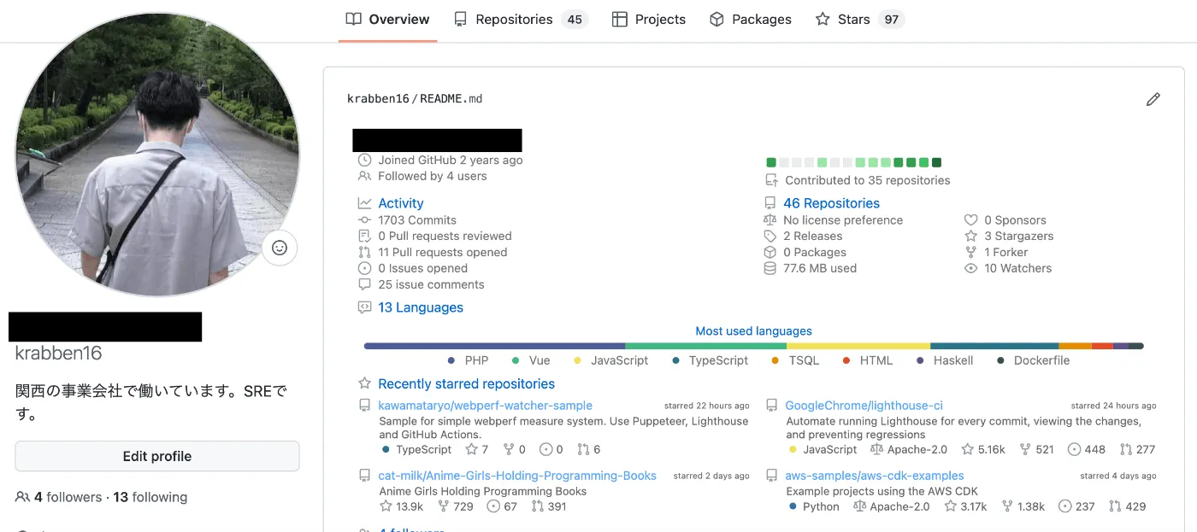Click the languages icon beside 13 Languages
This screenshot has width=1197, height=532.
(x=364, y=307)
